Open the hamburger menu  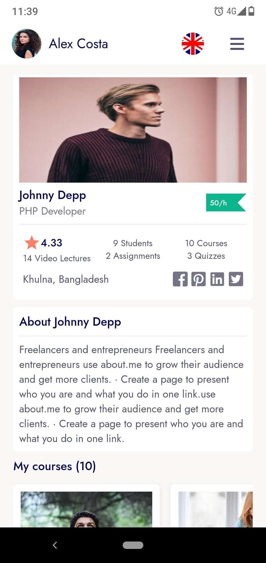coord(237,44)
